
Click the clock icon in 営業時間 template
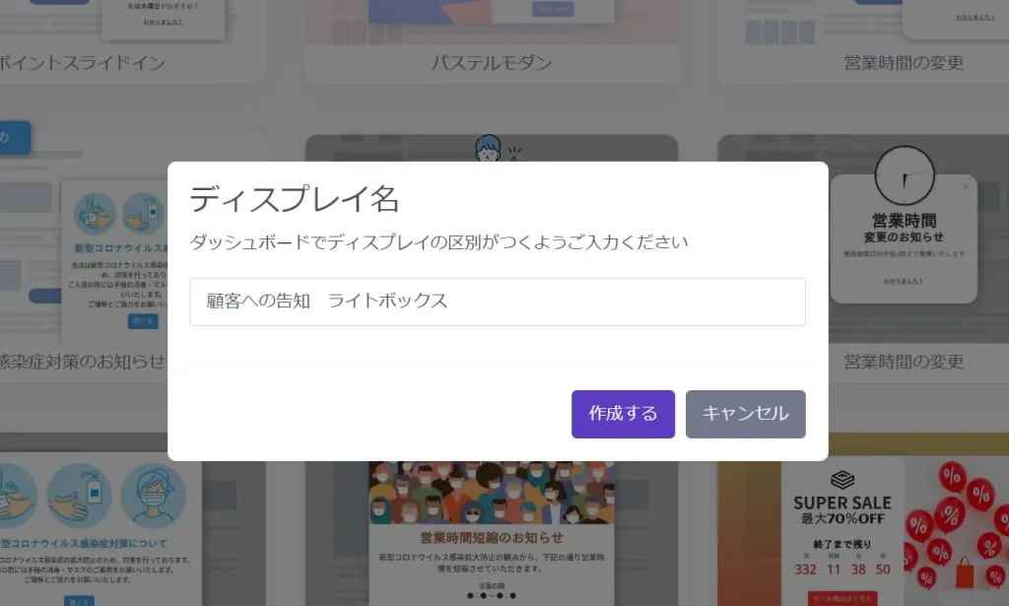[905, 175]
